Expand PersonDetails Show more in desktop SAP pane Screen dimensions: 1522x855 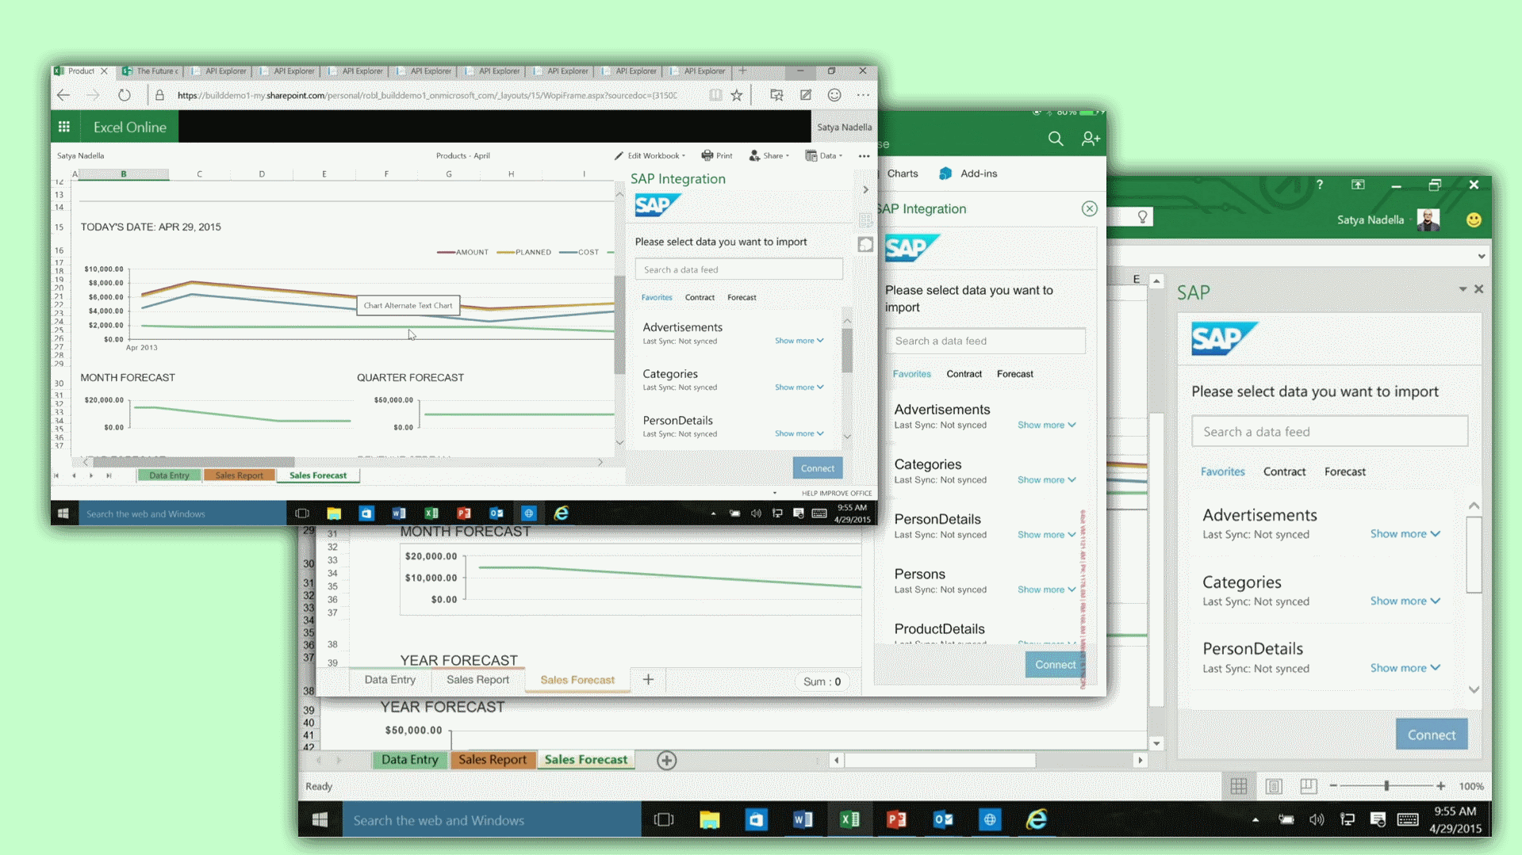(x=1405, y=668)
